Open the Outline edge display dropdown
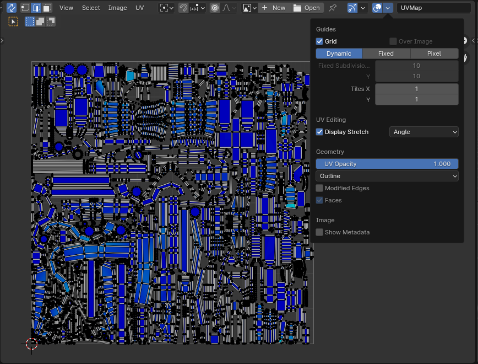This screenshot has height=364, width=478. point(387,176)
